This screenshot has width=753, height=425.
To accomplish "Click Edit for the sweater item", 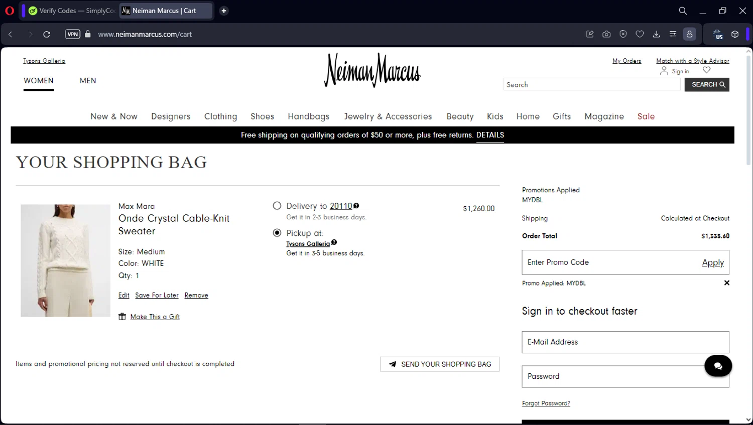I will tap(124, 295).
